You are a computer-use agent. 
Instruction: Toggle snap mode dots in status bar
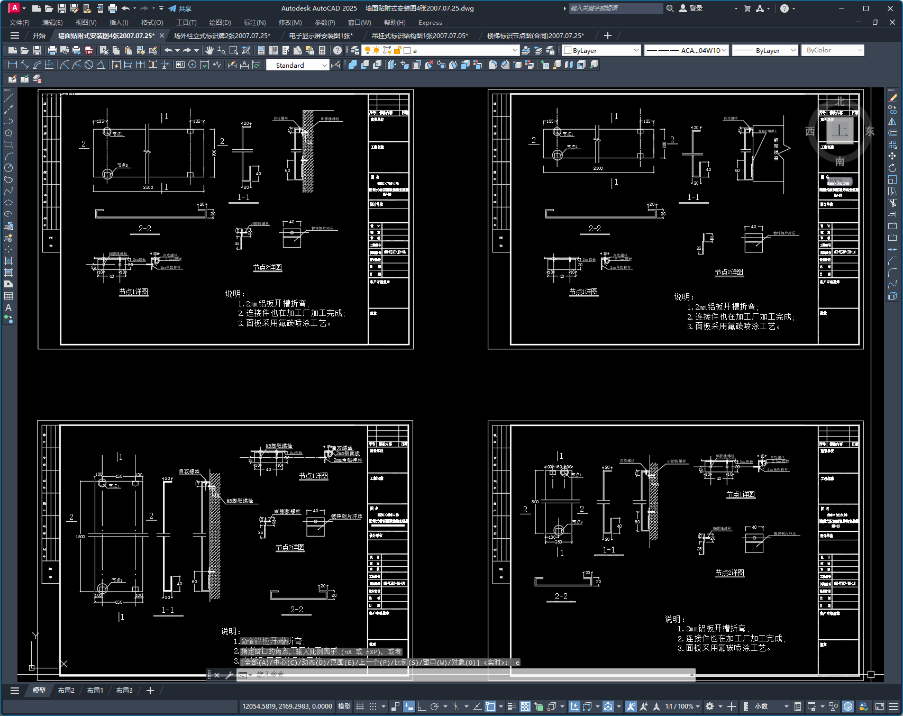pyautogui.click(x=373, y=706)
